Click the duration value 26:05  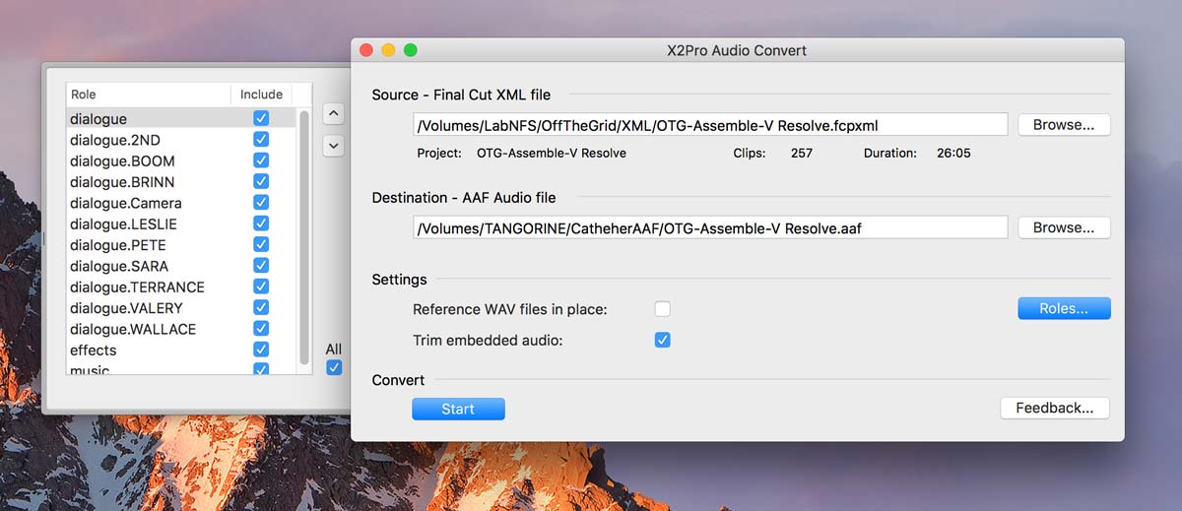[x=954, y=154]
